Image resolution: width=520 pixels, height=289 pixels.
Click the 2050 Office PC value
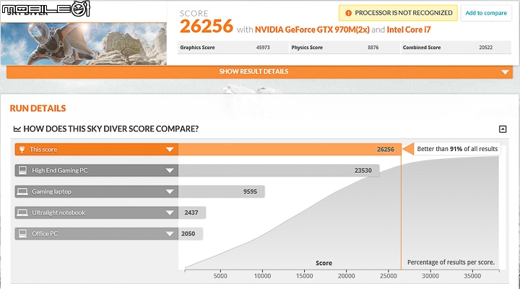tap(188, 233)
